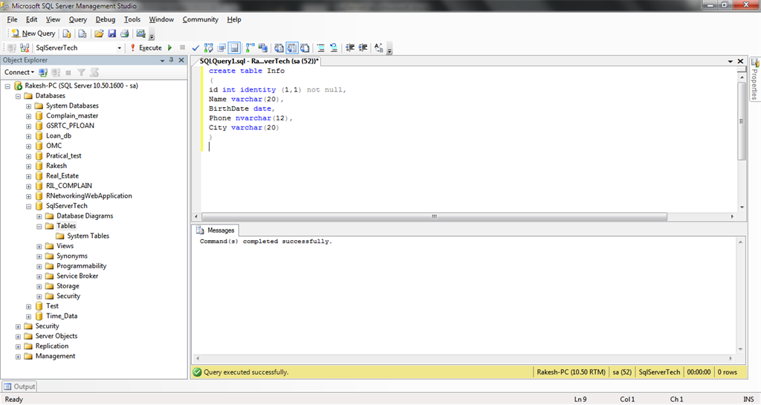Click the Open File folder icon
The image size is (761, 405).
point(98,33)
